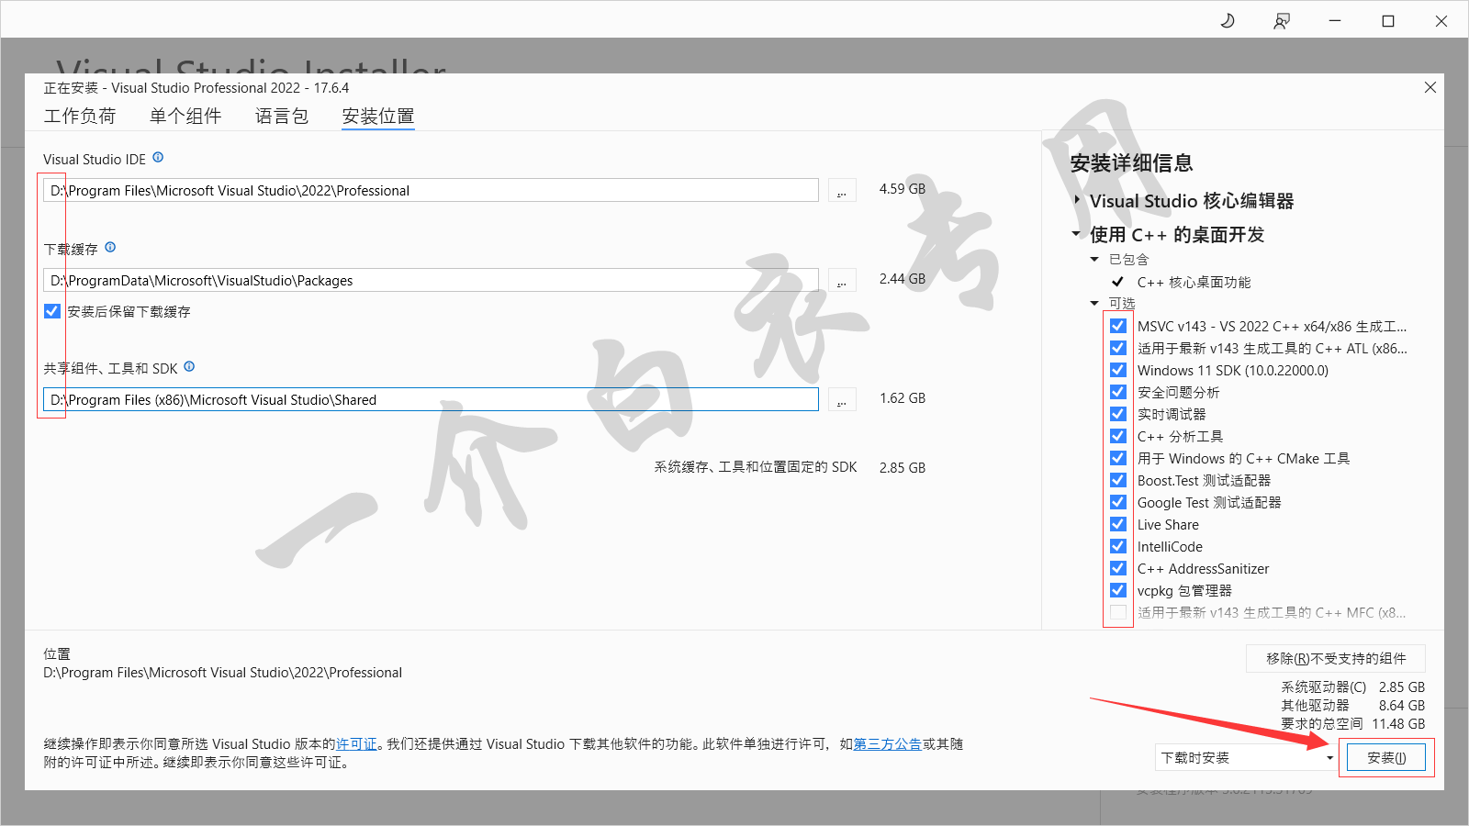Click 1.62 GB size value

pos(903,398)
